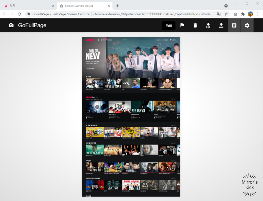Open the tab search dropdown arrow
This screenshot has height=201, width=263.
(226, 6)
